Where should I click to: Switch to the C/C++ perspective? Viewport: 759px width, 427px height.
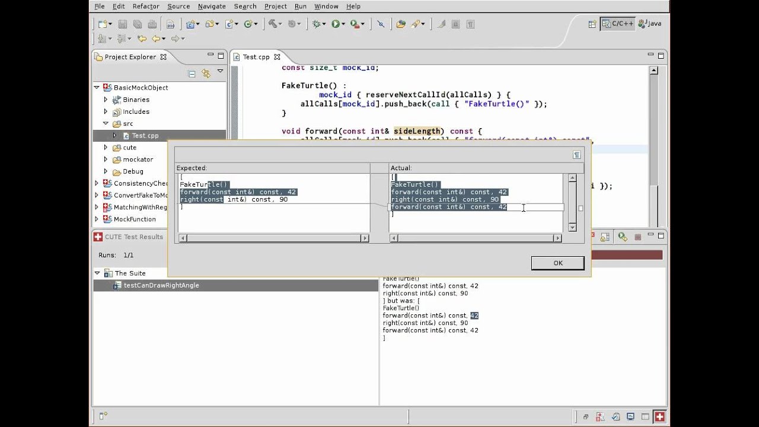click(617, 24)
